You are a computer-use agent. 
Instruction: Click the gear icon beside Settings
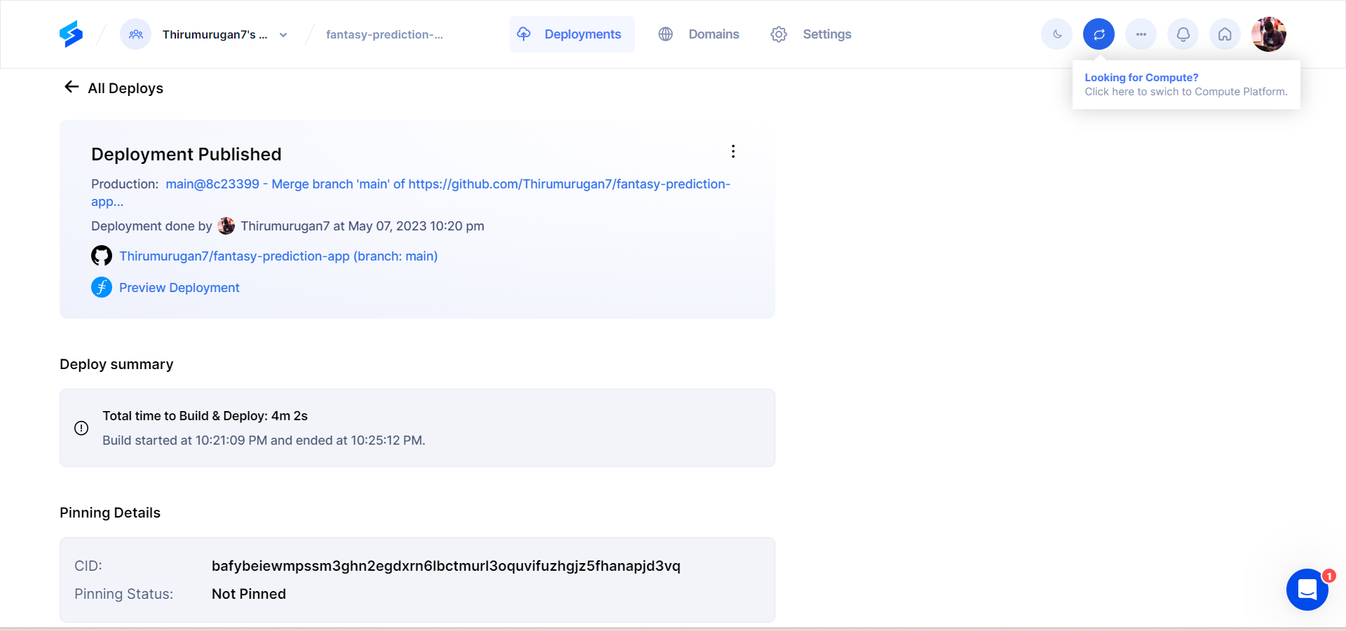(x=779, y=34)
